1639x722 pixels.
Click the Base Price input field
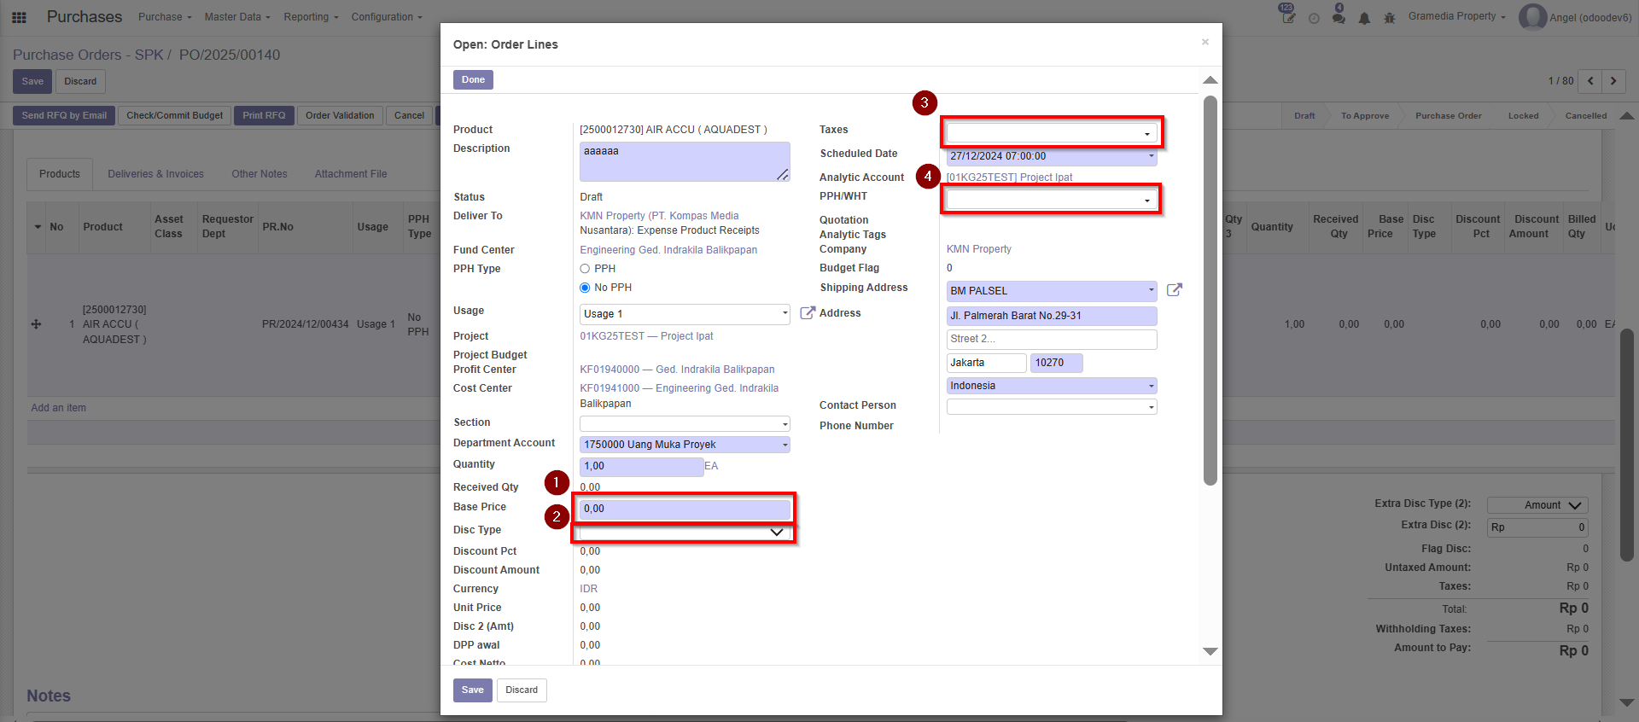point(685,509)
